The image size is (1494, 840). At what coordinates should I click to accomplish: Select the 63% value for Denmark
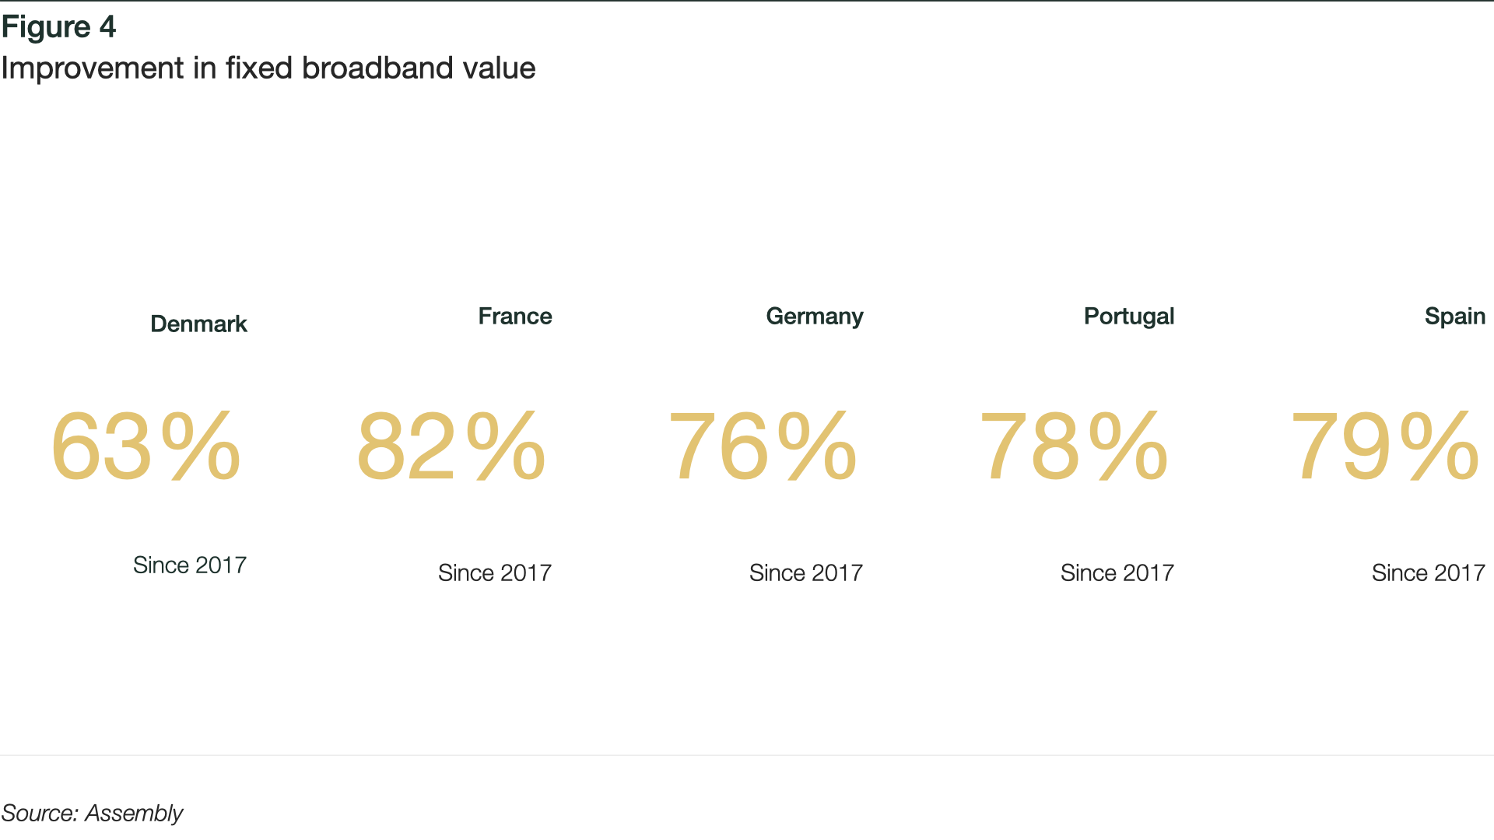[x=146, y=446]
